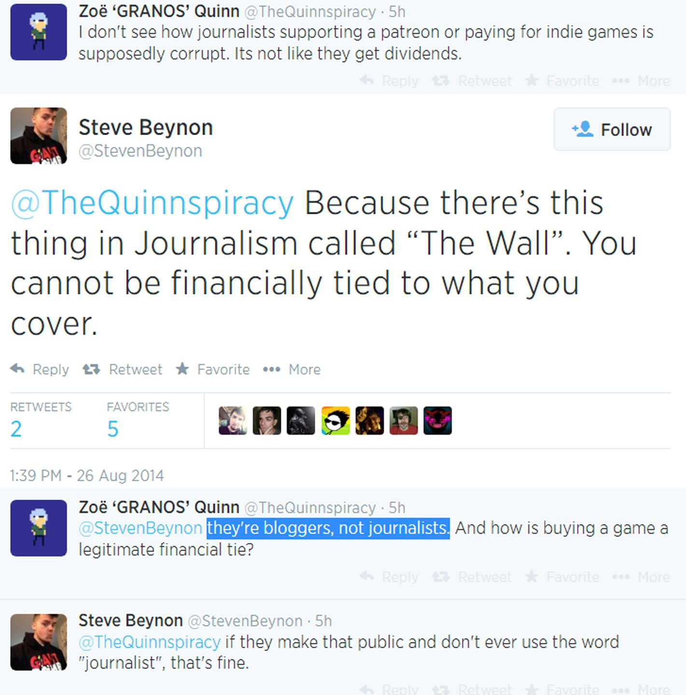The height and width of the screenshot is (695, 686).
Task: Follow Steve Beynon
Action: click(x=612, y=129)
